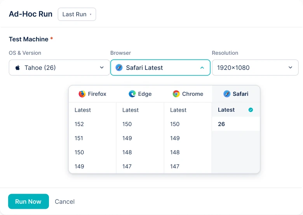Click the Chrome browser icon
This screenshot has width=303, height=215.
tap(176, 94)
